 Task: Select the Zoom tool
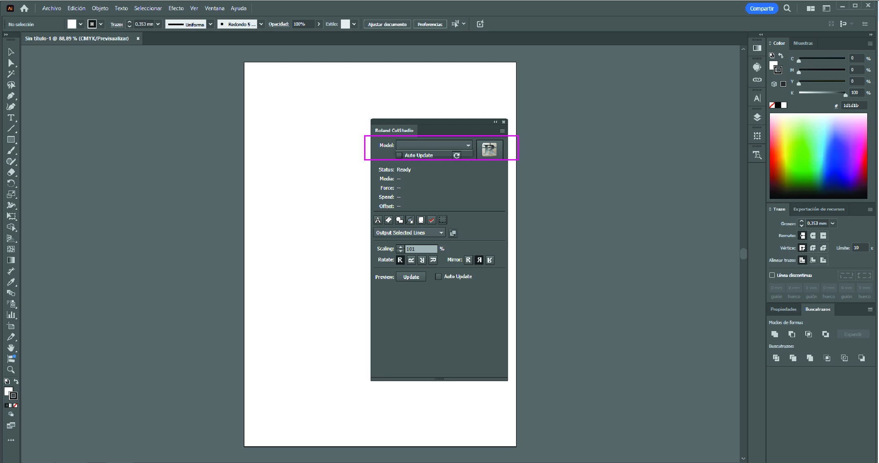11,370
